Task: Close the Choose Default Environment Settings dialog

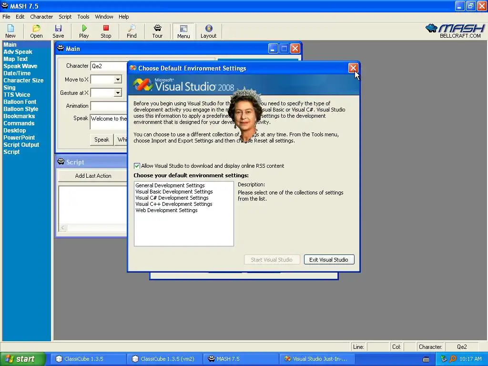Action: click(x=353, y=68)
